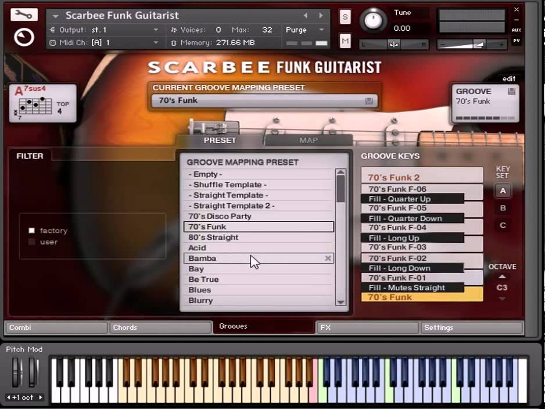Select the - Straight Template - preset
This screenshot has width=545, height=409.
[x=259, y=195]
